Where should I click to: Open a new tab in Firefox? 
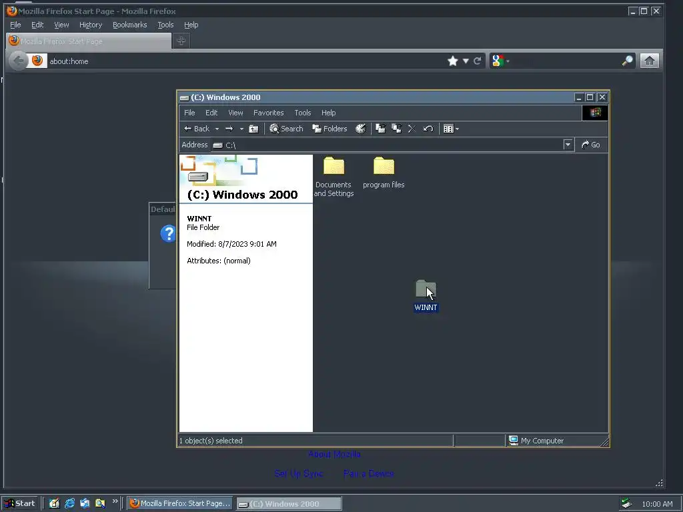pos(181,41)
